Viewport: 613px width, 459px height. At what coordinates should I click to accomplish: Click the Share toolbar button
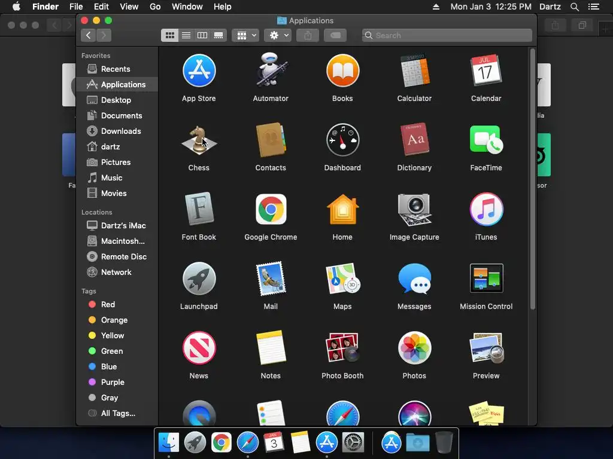pos(308,35)
